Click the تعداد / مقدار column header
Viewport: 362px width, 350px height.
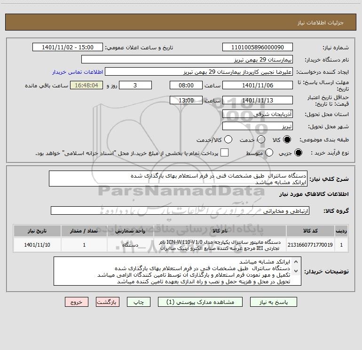[84, 231]
